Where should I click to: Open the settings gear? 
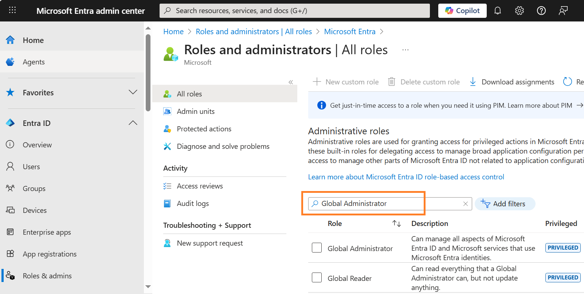pyautogui.click(x=520, y=11)
